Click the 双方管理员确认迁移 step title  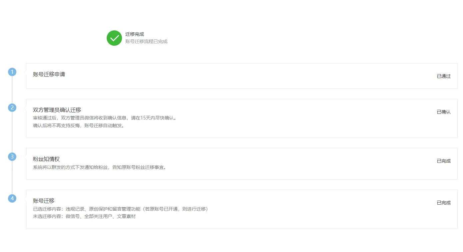[57, 110]
